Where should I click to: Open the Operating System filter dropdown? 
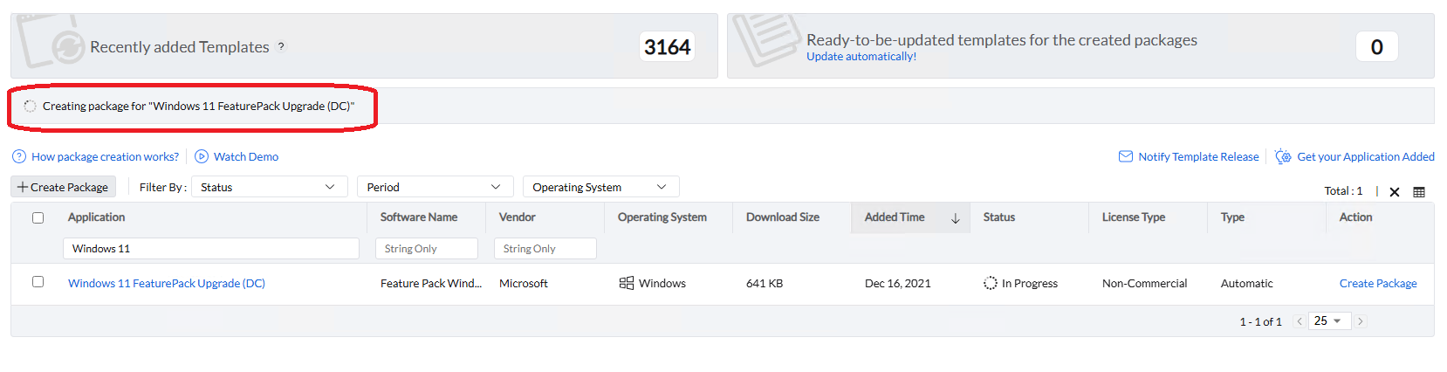(600, 187)
